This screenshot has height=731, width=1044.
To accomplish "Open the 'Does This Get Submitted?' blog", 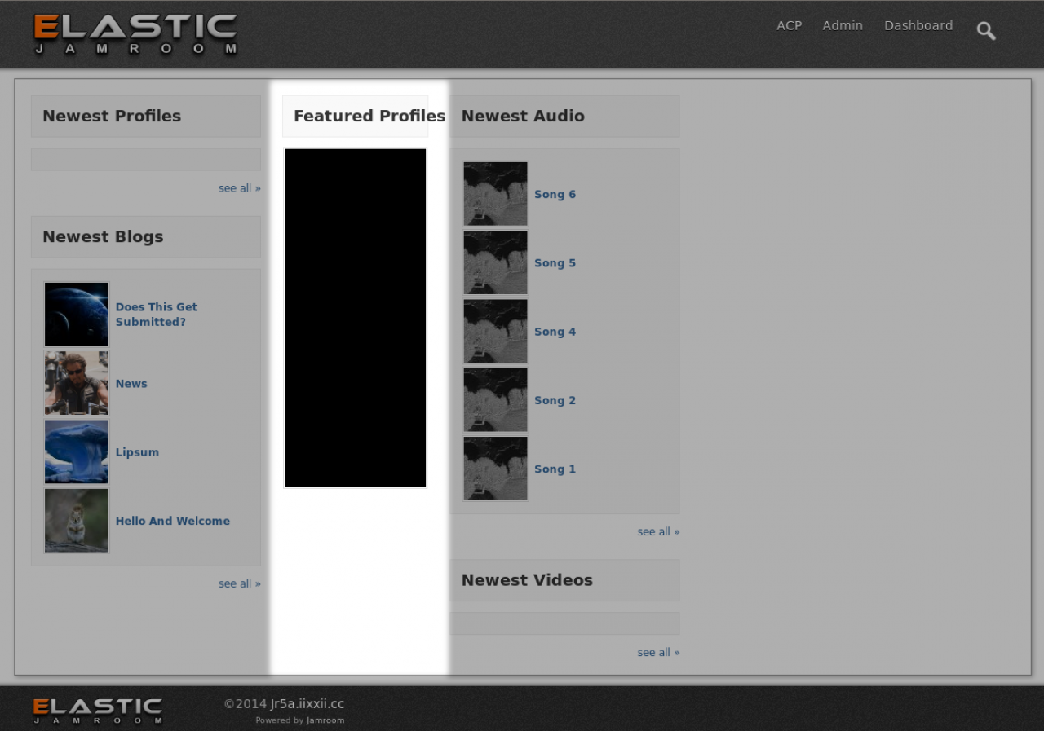I will (156, 315).
